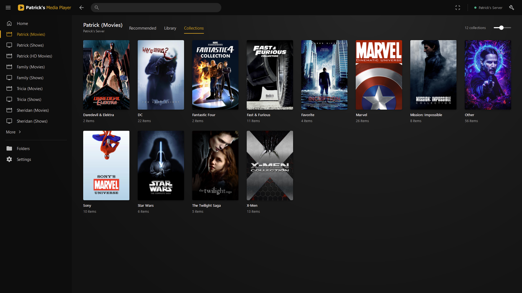This screenshot has height=293, width=522.
Task: Switch to the Library tab
Action: (x=170, y=28)
